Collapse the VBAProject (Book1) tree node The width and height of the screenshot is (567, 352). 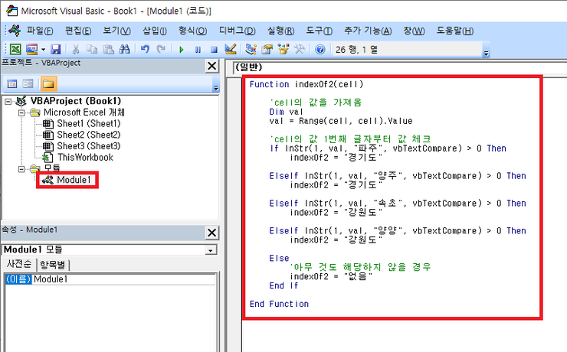point(8,101)
